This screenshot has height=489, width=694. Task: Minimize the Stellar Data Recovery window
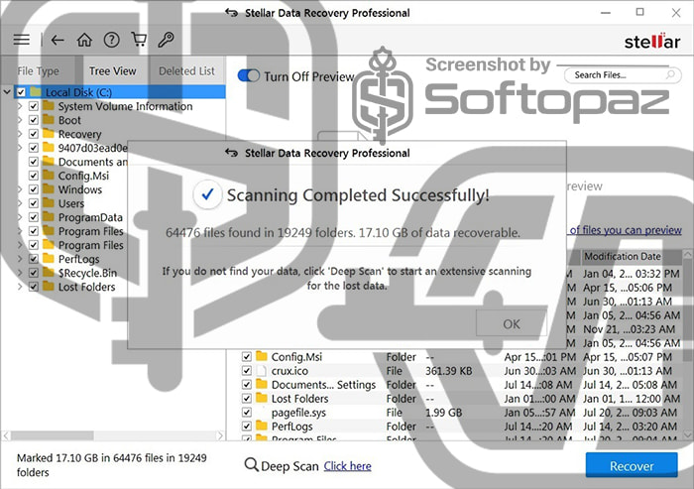(x=605, y=13)
